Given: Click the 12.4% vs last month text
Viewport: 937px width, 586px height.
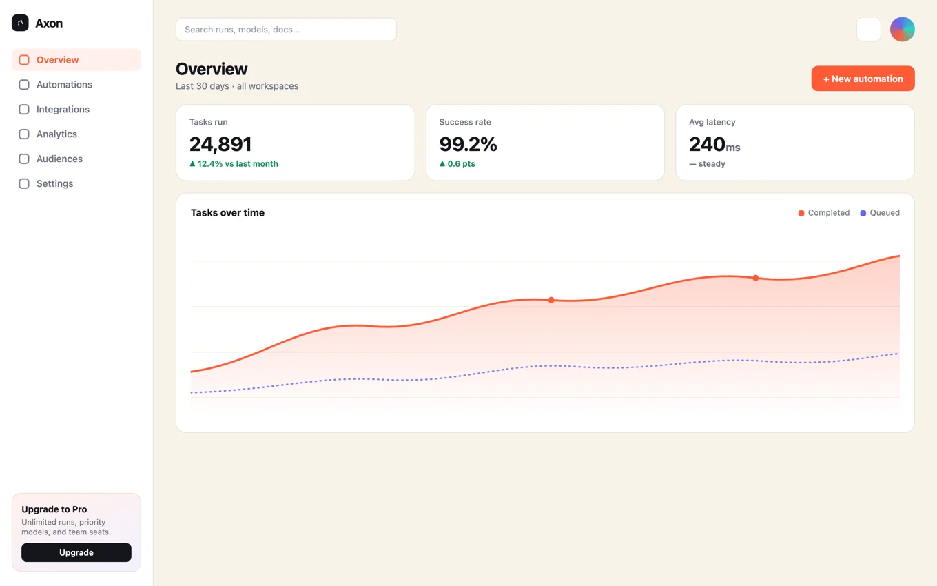Looking at the screenshot, I should pyautogui.click(x=234, y=164).
